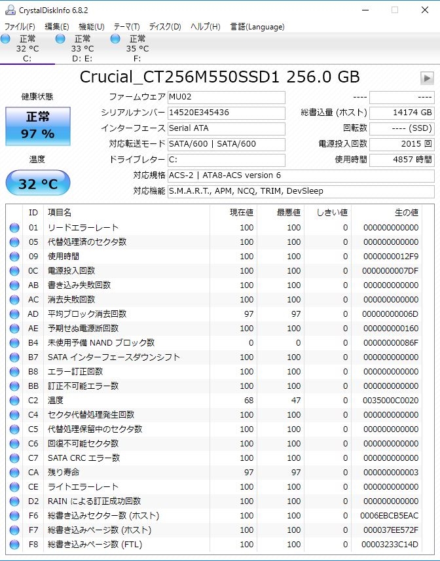The width and height of the screenshot is (440, 561).
Task: Click status orb for ID AD row
Action: coord(14,314)
